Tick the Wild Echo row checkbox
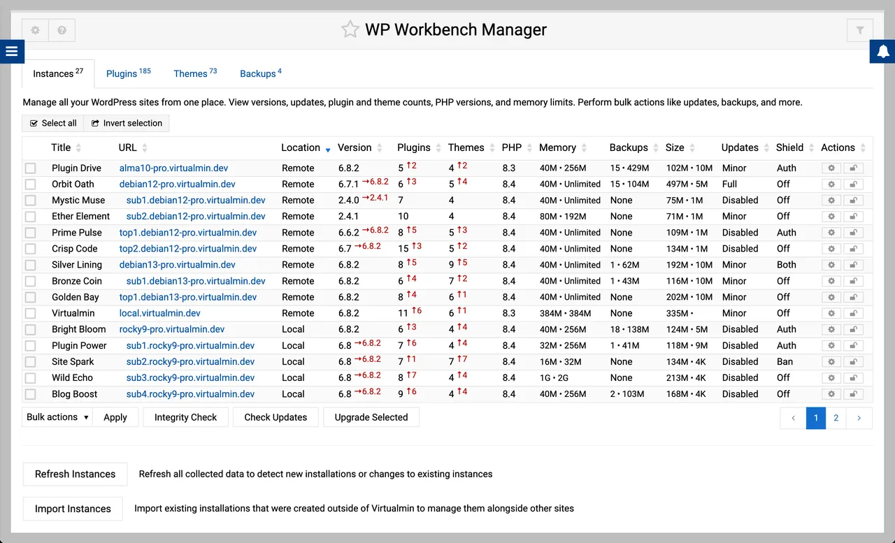 (30, 378)
